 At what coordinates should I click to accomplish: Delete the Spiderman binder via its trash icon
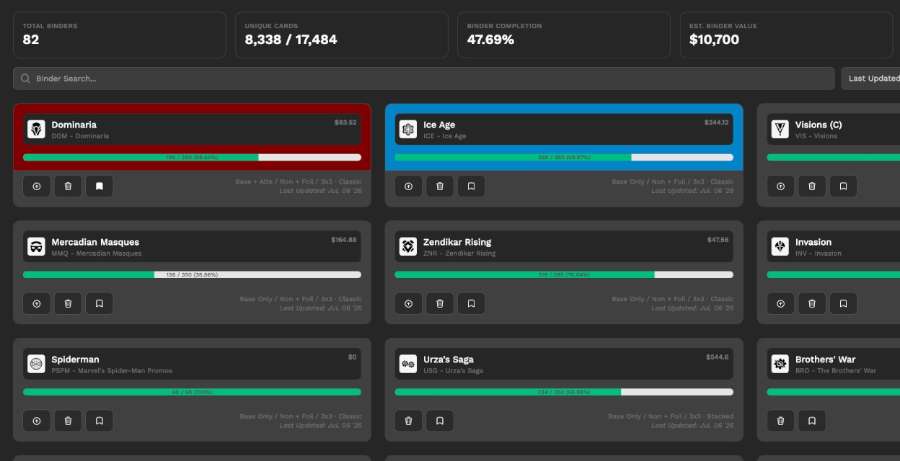click(x=68, y=421)
